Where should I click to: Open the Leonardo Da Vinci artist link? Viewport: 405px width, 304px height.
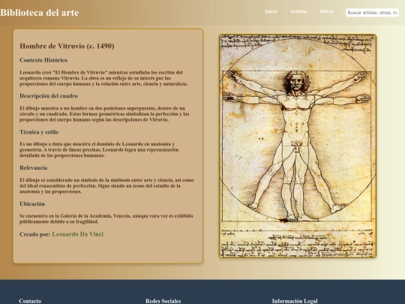[78, 234]
